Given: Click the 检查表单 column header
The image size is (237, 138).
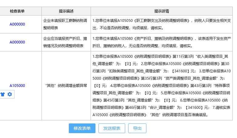Looking at the screenshot, I should pyautogui.click(x=17, y=11).
